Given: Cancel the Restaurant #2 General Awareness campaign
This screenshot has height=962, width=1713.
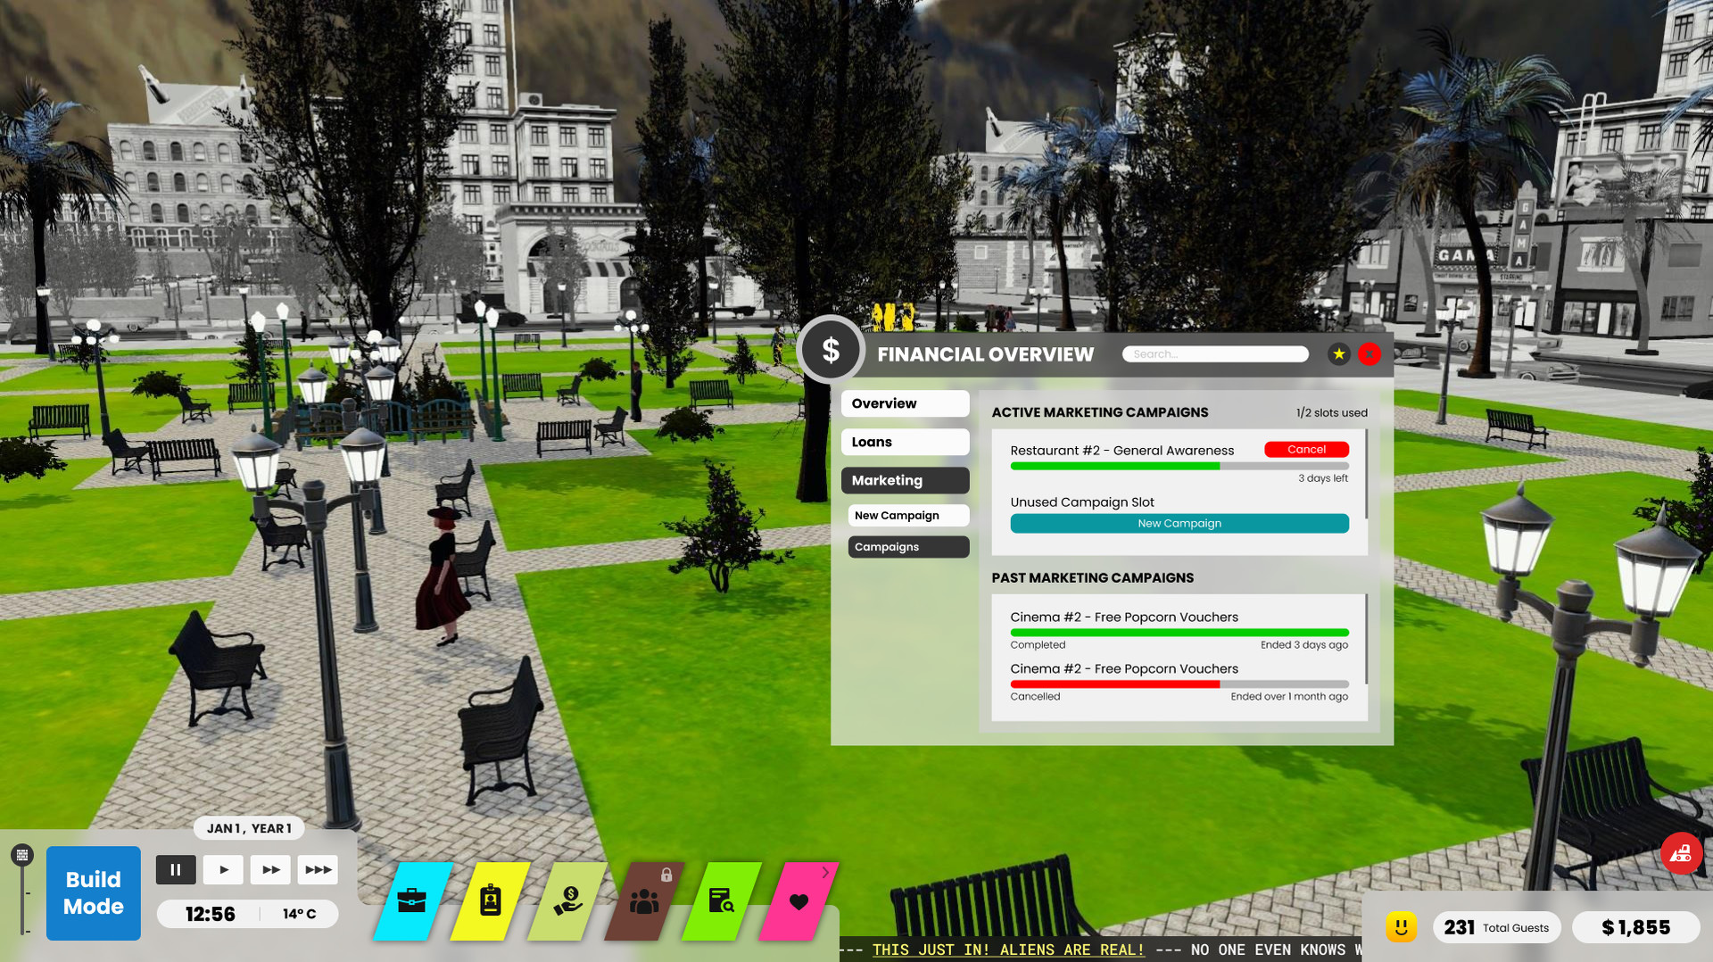Looking at the screenshot, I should (x=1306, y=449).
